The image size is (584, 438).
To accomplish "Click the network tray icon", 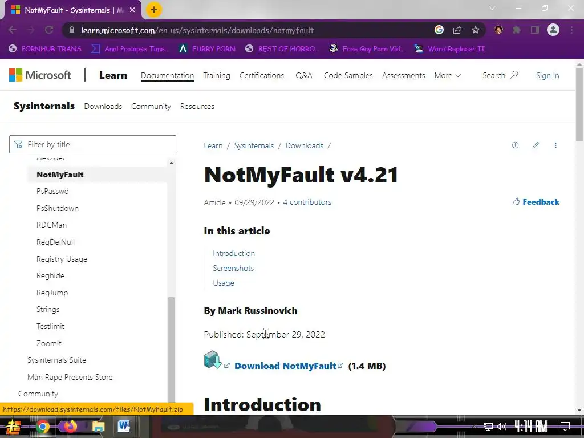I will click(x=488, y=427).
